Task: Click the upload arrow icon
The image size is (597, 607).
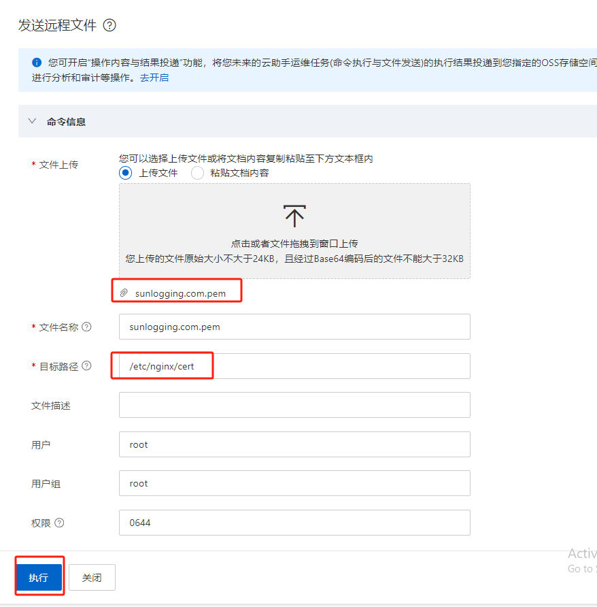Action: click(x=294, y=215)
